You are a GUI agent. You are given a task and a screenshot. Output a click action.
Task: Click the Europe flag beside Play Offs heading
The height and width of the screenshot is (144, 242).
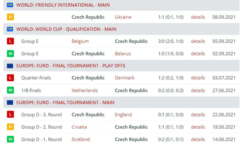[10, 66]
